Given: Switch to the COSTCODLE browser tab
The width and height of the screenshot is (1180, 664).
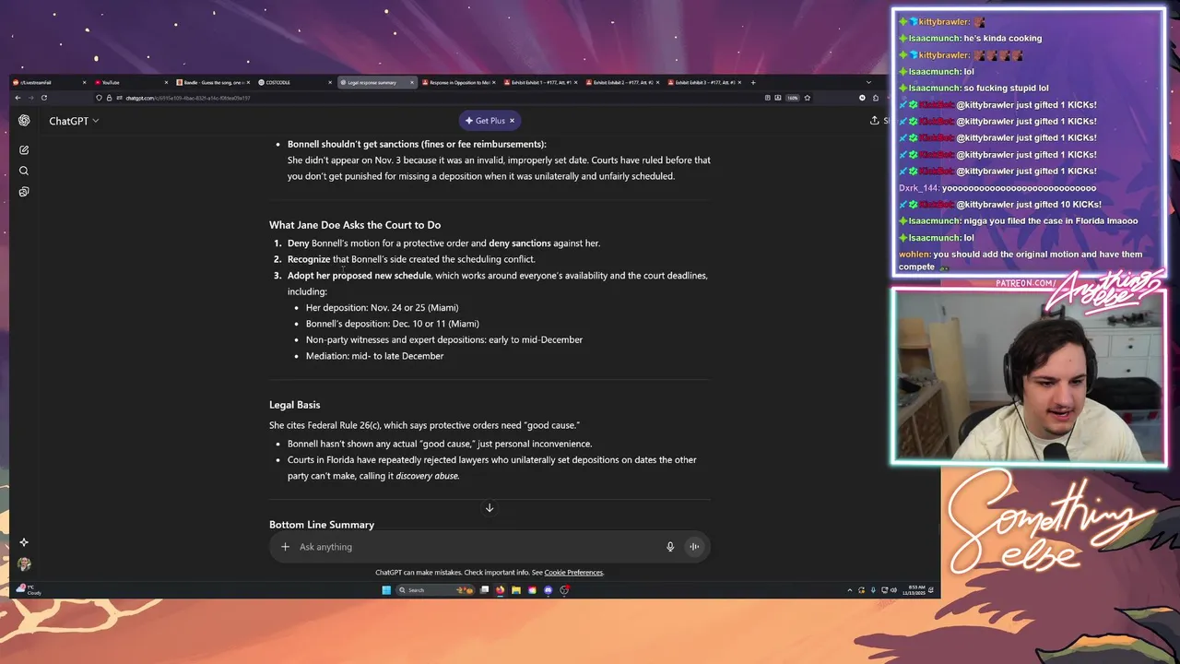Looking at the screenshot, I should click(x=293, y=82).
